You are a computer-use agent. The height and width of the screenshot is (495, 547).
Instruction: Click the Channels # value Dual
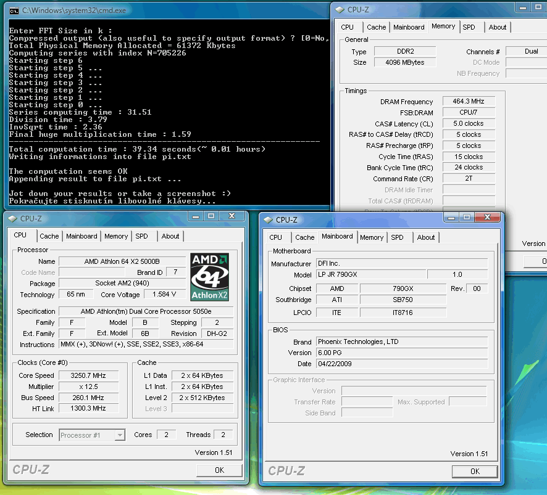[x=527, y=52]
